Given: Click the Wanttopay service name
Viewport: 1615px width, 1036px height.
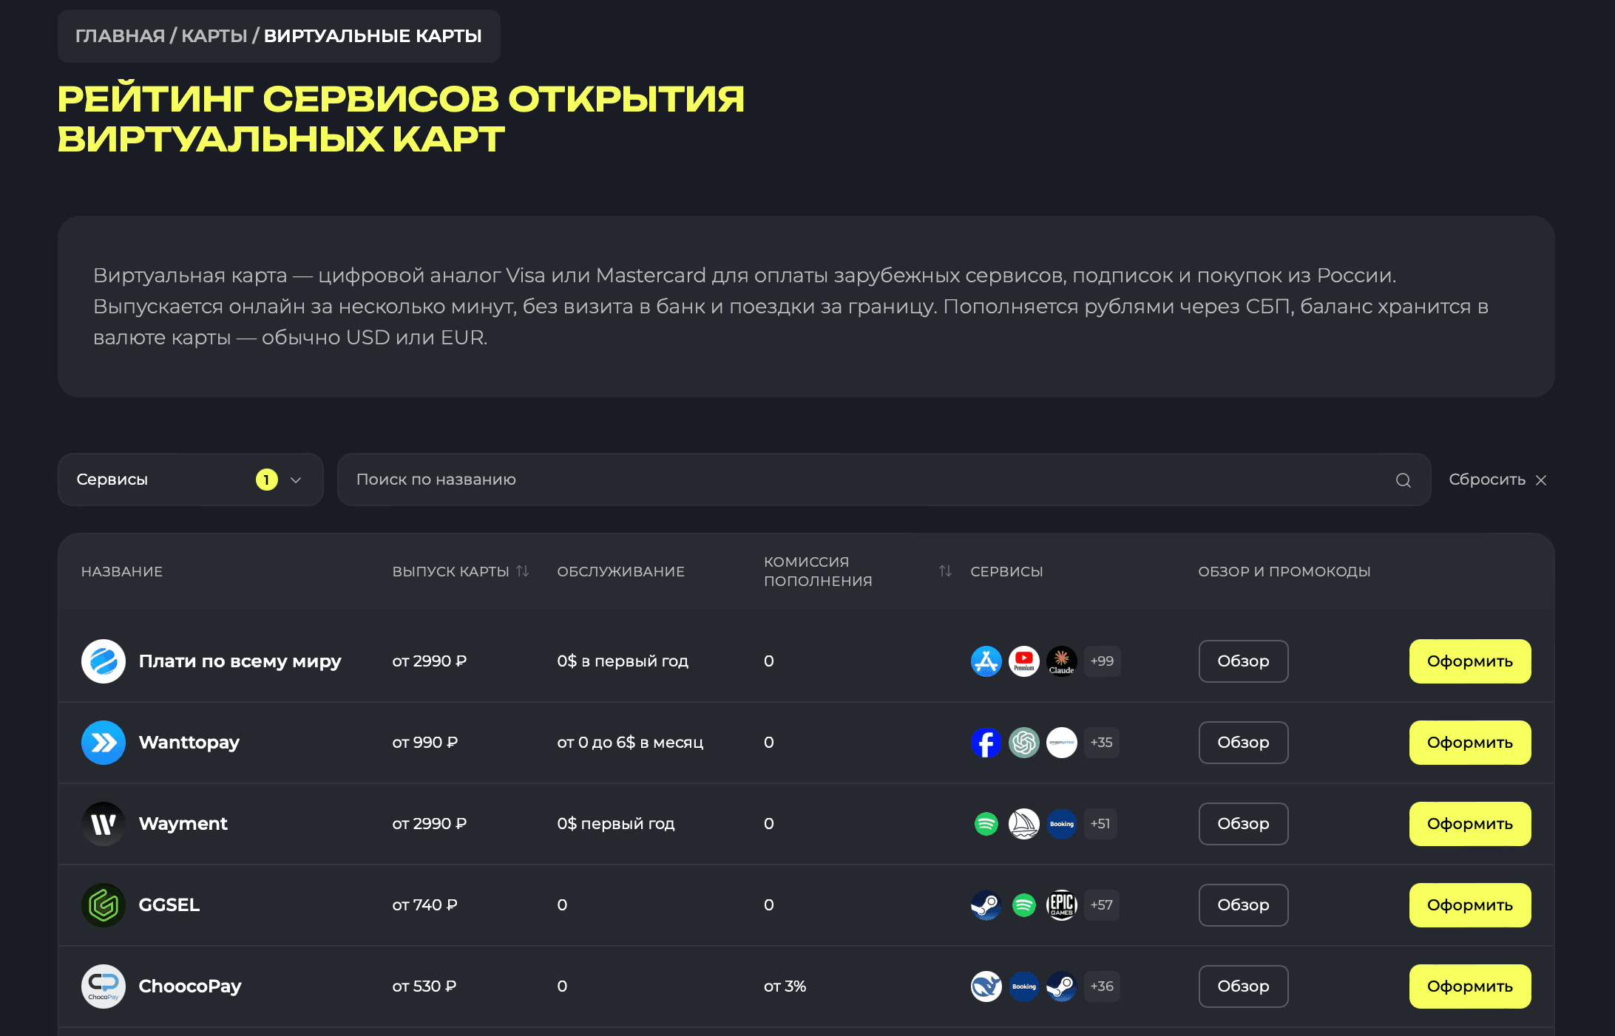Looking at the screenshot, I should click(x=189, y=743).
